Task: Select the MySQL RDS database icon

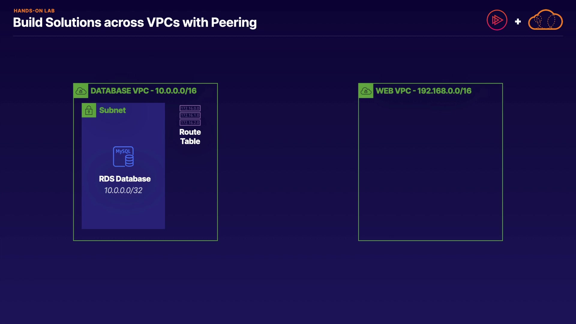Action: click(123, 157)
